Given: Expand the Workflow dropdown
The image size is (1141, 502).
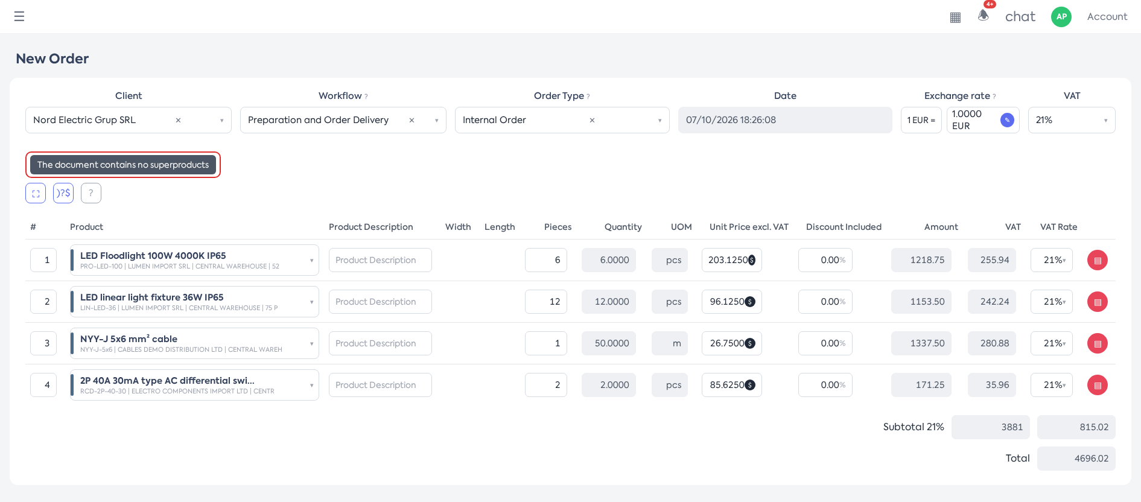Looking at the screenshot, I should pos(436,120).
